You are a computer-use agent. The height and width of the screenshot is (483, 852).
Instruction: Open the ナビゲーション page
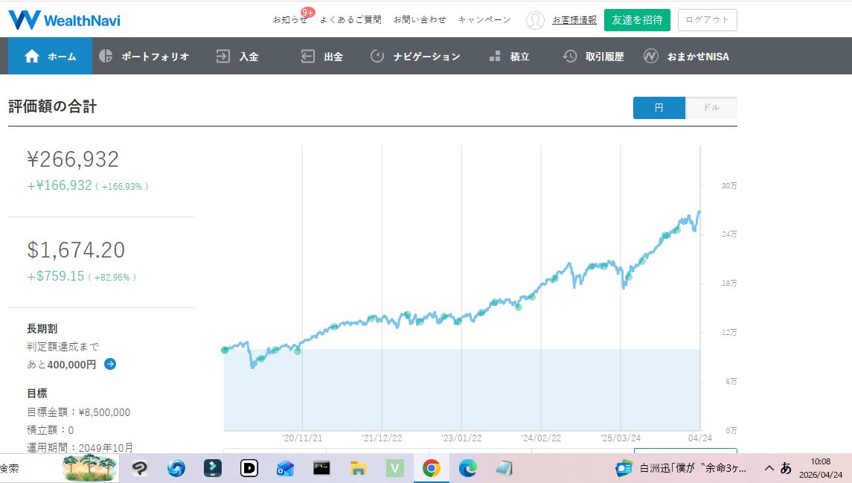[415, 57]
